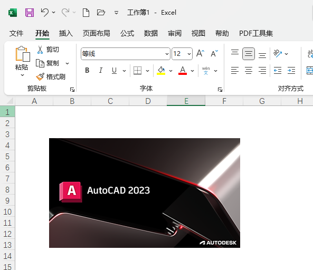Activate the 格式刷 format painter

coord(51,77)
